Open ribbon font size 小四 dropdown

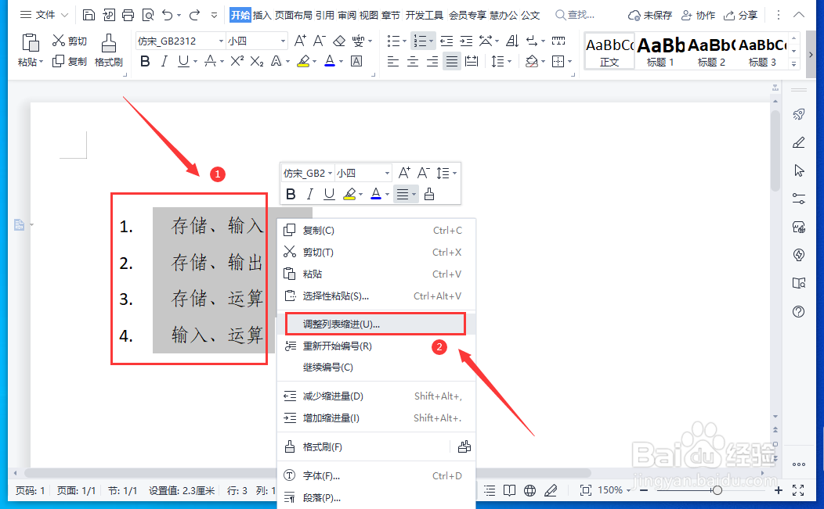click(283, 41)
